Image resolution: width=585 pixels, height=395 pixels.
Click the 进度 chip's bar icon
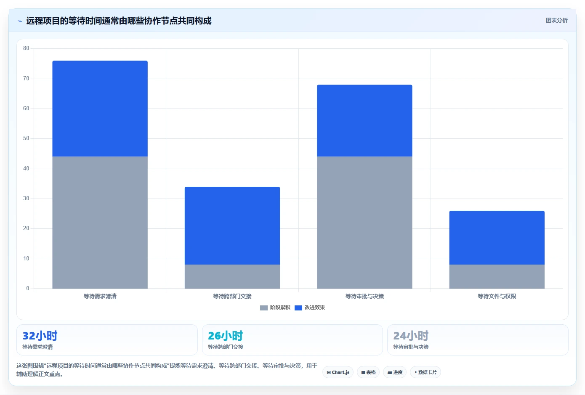pos(390,373)
